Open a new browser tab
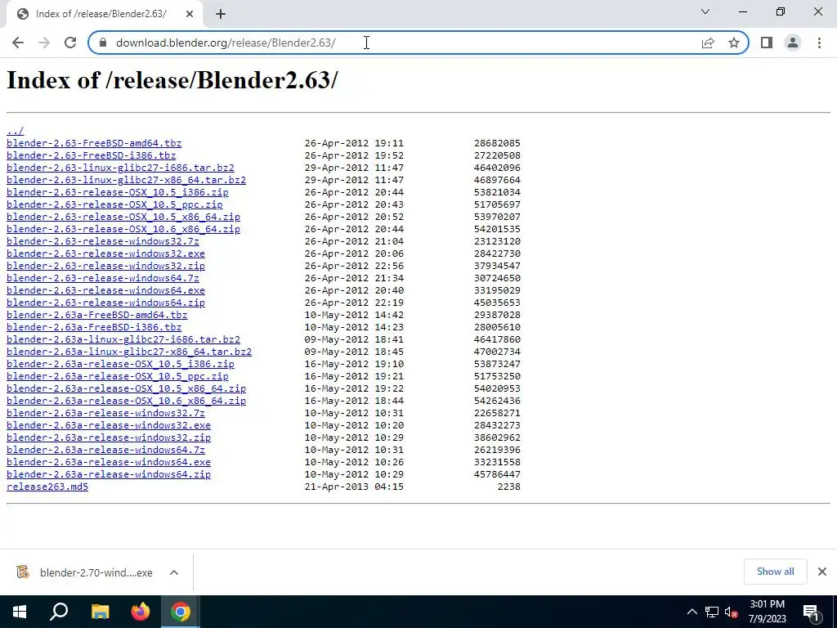 click(221, 14)
